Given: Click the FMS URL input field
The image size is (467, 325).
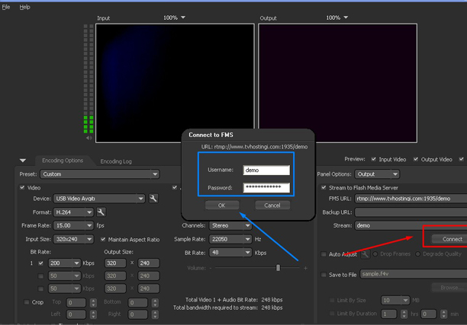Looking at the screenshot, I should (411, 199).
